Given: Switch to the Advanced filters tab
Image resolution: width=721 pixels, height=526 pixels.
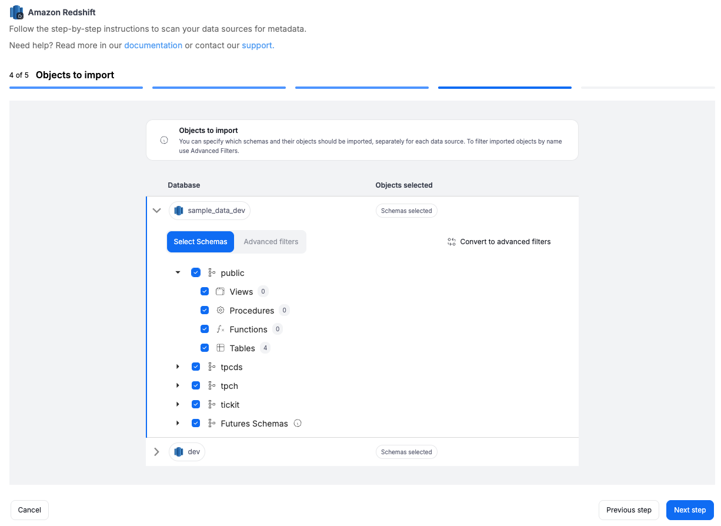Looking at the screenshot, I should (x=271, y=242).
